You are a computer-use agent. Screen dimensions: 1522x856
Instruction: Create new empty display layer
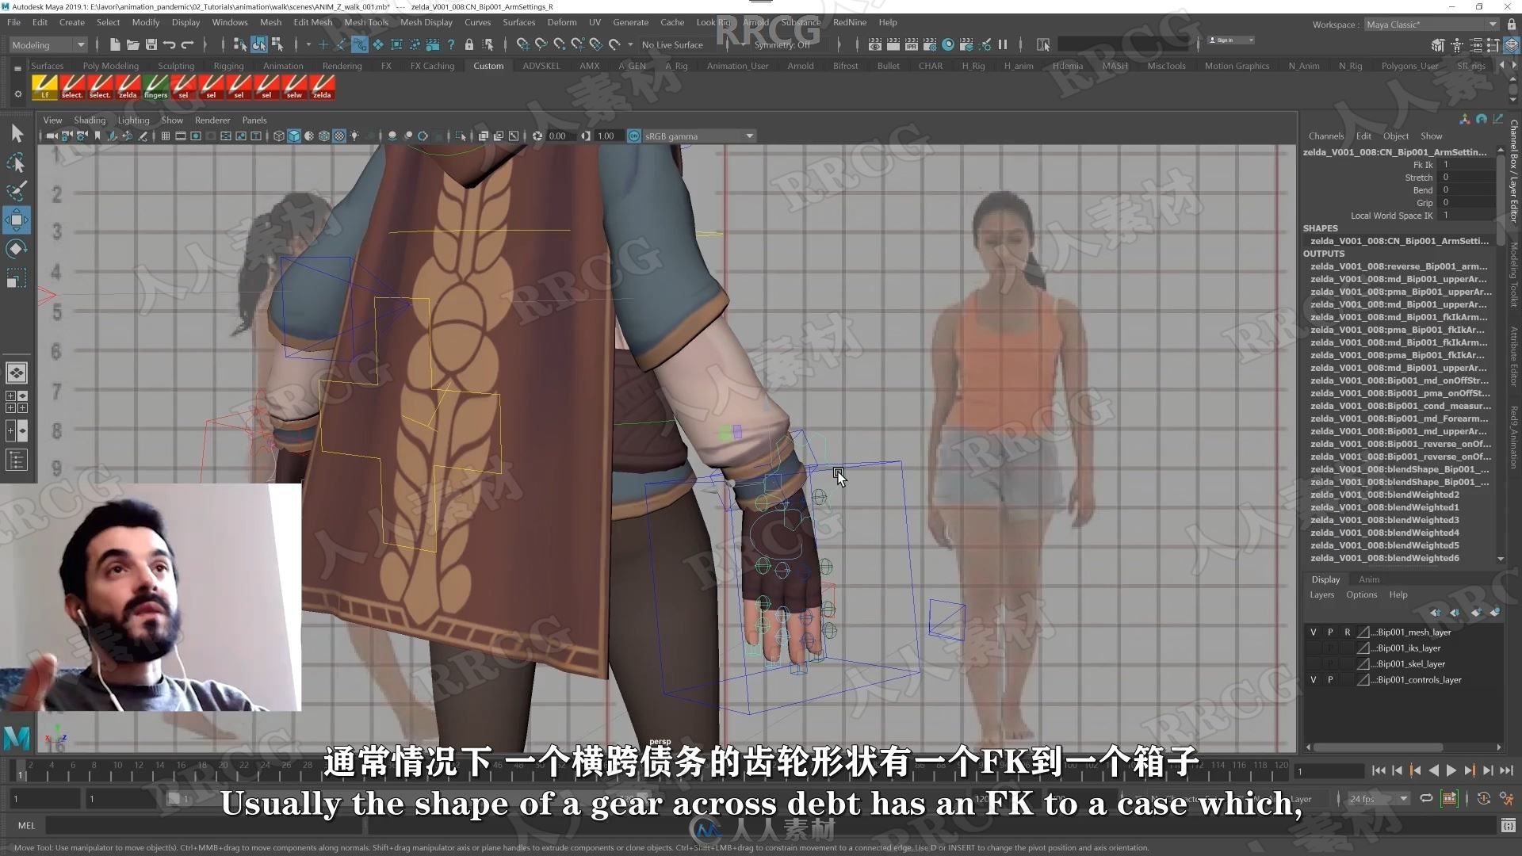coord(1474,613)
